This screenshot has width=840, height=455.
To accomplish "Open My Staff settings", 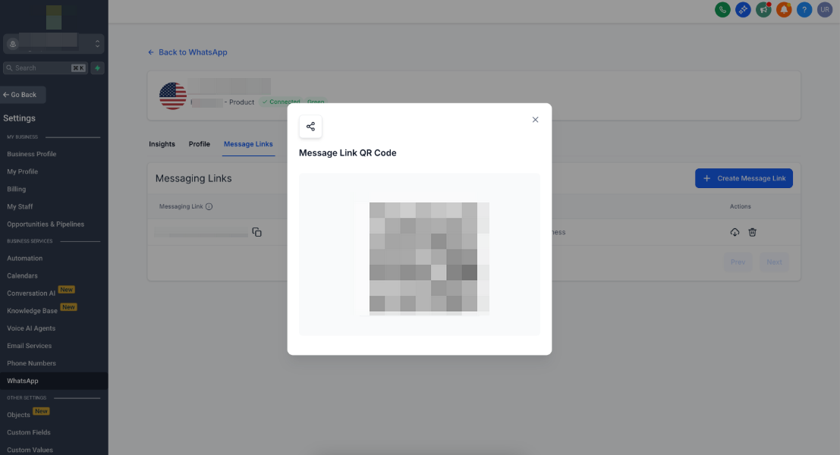I will pos(20,206).
